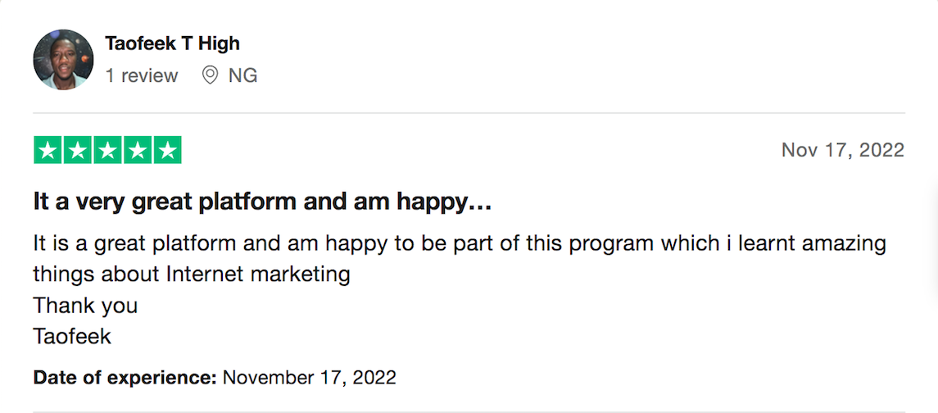Click the Nov 17, 2022 review date
This screenshot has height=413, width=938.
(843, 150)
